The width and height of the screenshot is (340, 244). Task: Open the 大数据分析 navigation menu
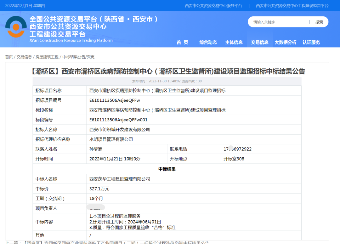(285, 42)
